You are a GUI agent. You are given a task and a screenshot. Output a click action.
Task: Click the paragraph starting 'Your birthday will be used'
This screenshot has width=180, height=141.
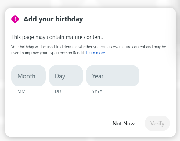[88, 50]
